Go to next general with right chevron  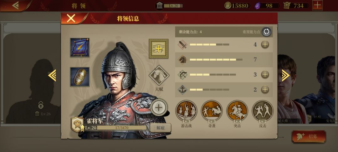286,75
